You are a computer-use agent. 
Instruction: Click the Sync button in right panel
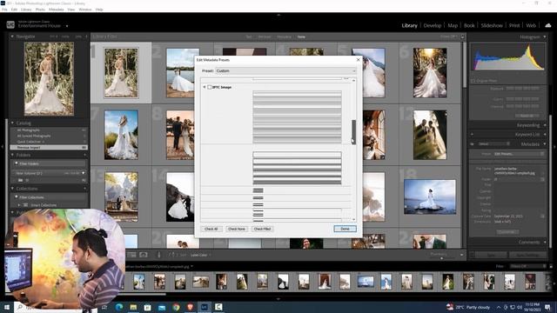pyautogui.click(x=491, y=255)
